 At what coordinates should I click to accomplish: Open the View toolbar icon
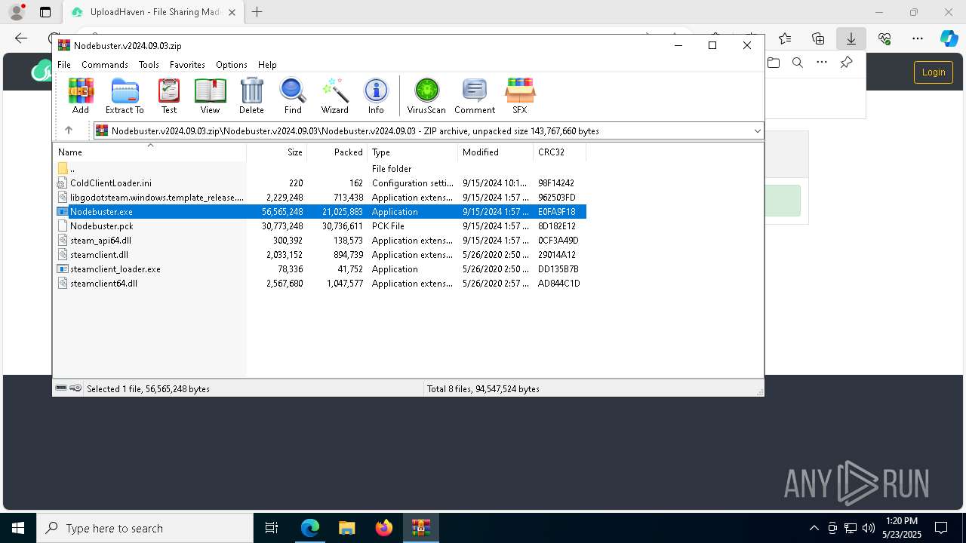[x=210, y=96]
